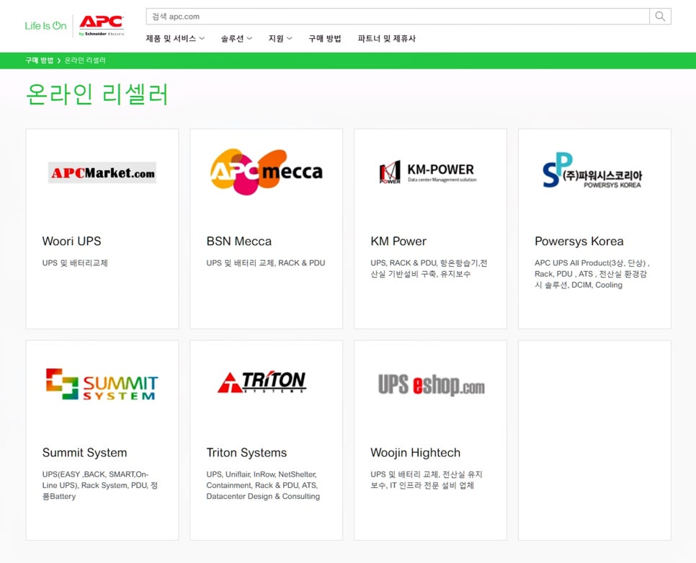Open the BSN Mecca reseller title

click(x=238, y=241)
